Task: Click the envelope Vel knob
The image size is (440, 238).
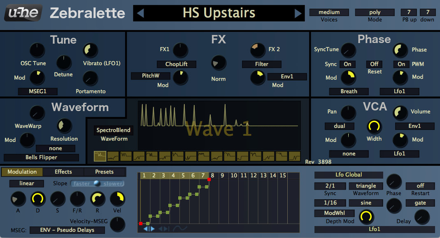Action: 117,199
